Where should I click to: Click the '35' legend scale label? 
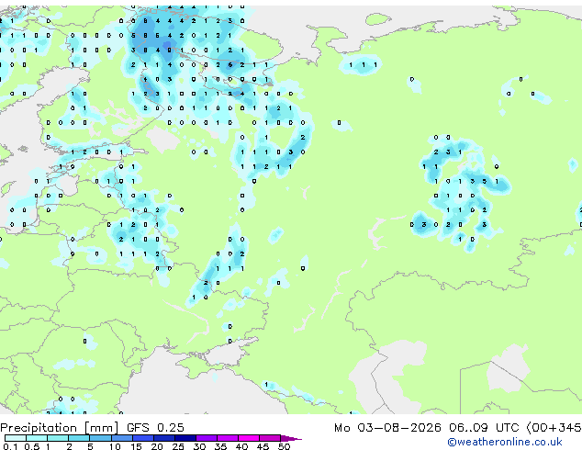point(220,446)
